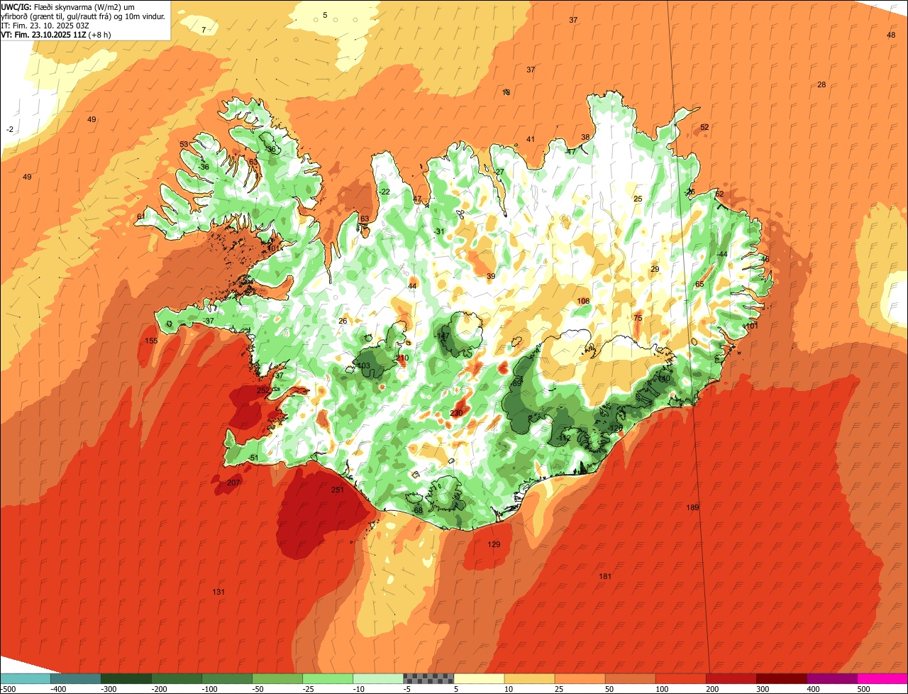Click the light green -25 to -10 legend swatch
Image resolution: width=908 pixels, height=694 pixels.
[328, 678]
